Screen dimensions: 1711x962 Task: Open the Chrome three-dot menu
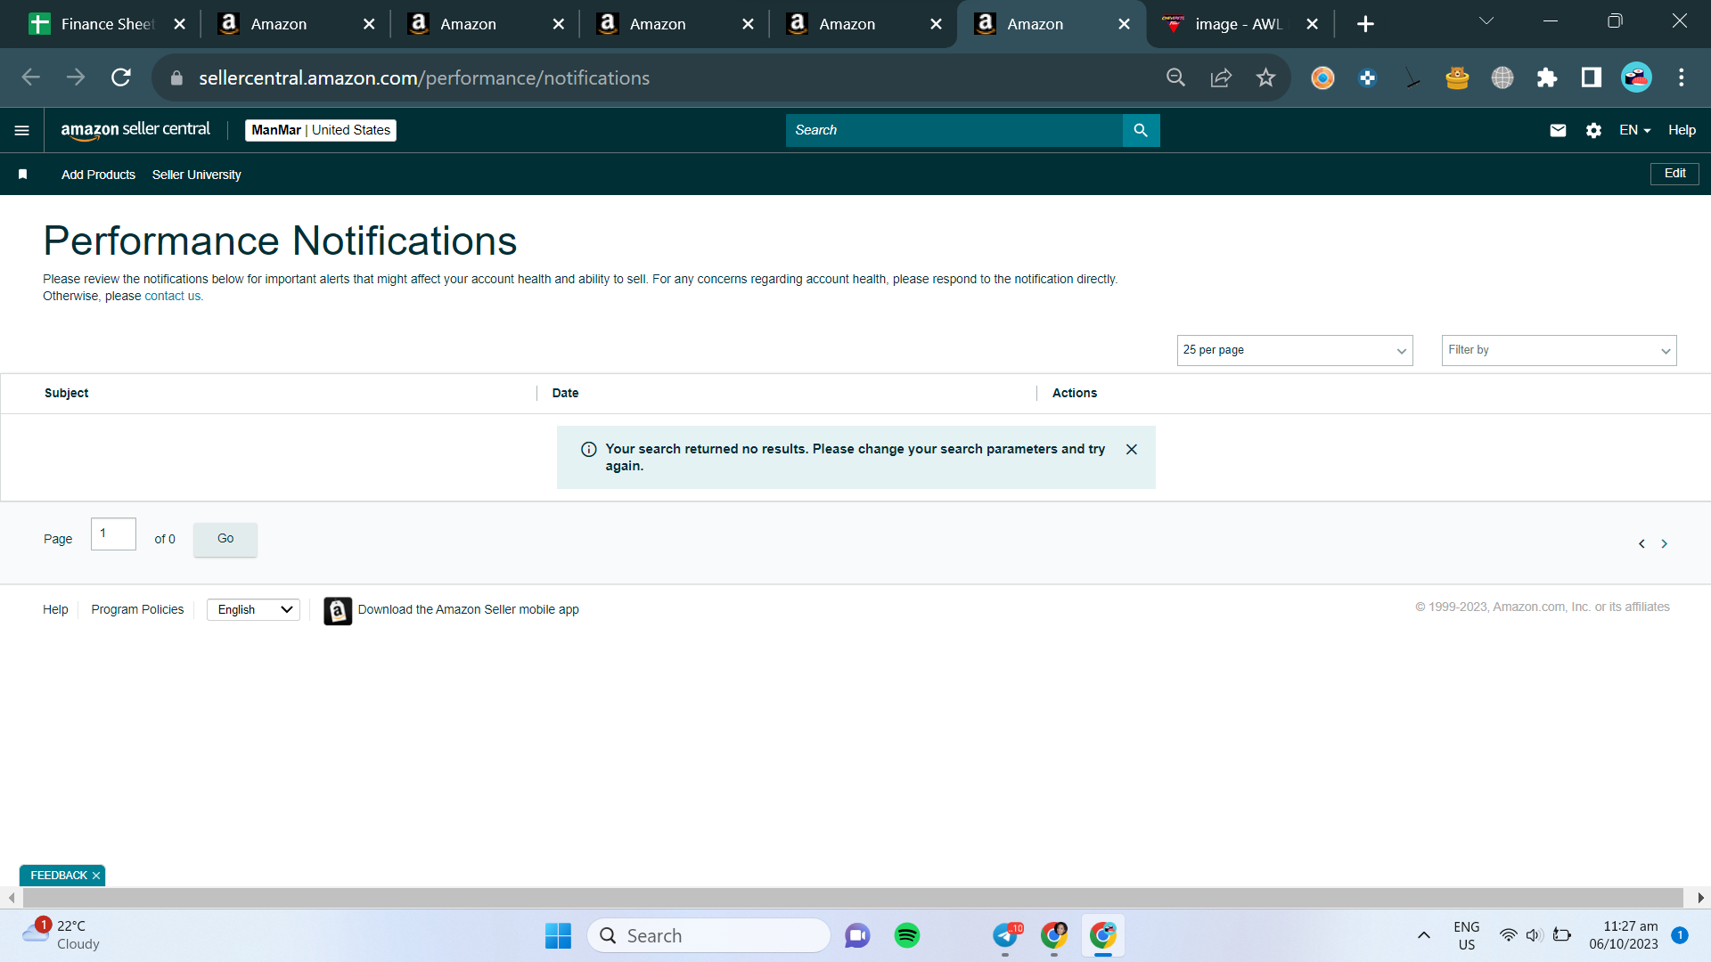1682,77
